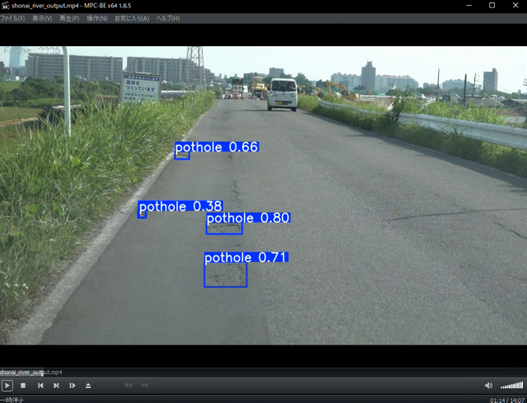The image size is (527, 403).
Task: Click the Play button
Action: coord(7,386)
